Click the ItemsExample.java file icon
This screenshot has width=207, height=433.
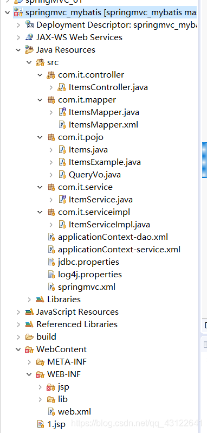click(x=62, y=162)
